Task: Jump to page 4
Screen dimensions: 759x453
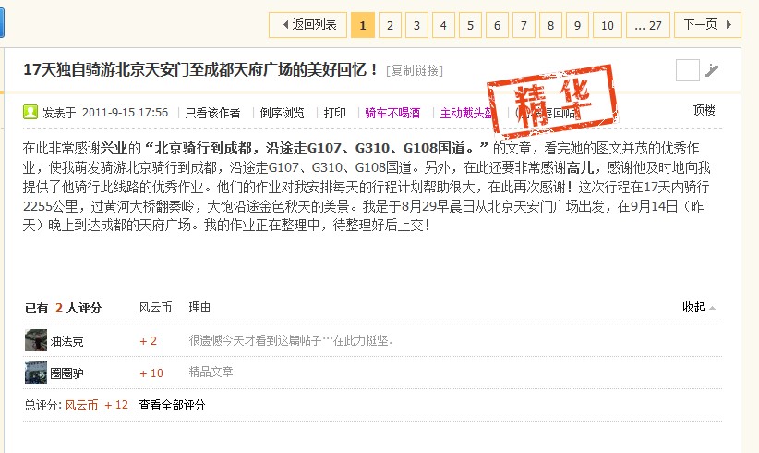Action: pyautogui.click(x=443, y=25)
